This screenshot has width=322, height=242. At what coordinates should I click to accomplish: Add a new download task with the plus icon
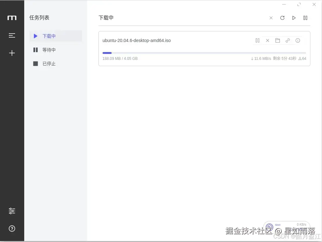tap(12, 53)
